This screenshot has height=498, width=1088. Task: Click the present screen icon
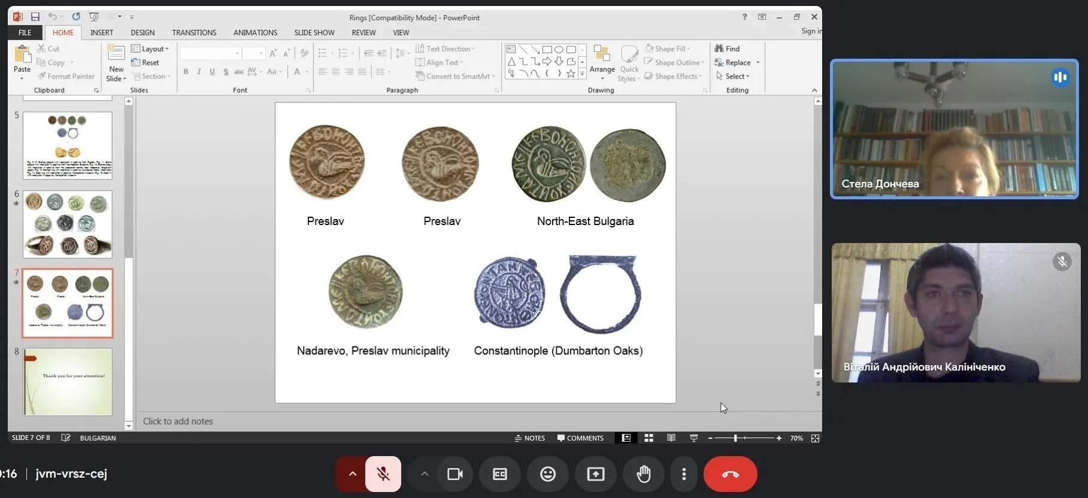(595, 474)
